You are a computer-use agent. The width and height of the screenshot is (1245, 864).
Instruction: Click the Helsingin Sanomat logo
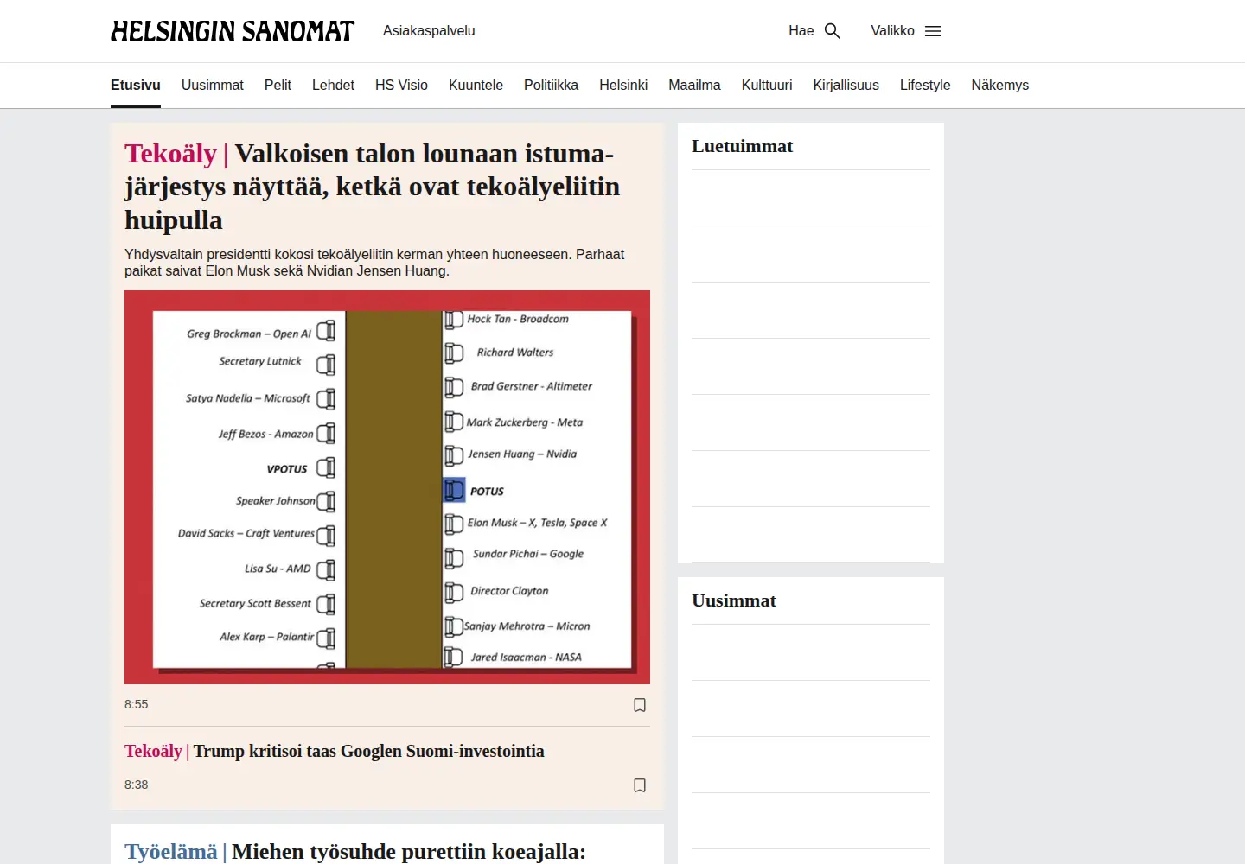tap(233, 31)
